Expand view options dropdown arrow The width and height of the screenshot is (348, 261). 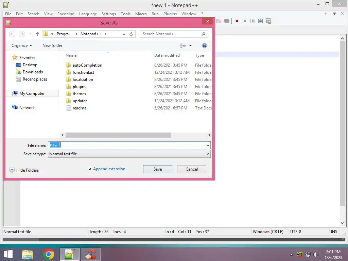point(190,46)
